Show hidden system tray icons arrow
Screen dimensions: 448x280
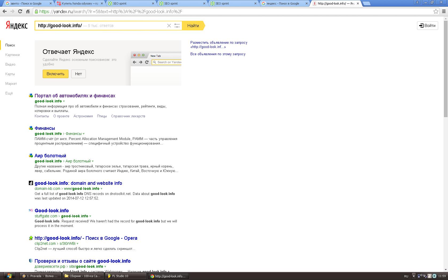click(414, 276)
